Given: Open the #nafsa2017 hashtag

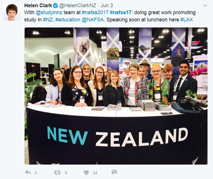Looking at the screenshot, I should coord(95,12).
